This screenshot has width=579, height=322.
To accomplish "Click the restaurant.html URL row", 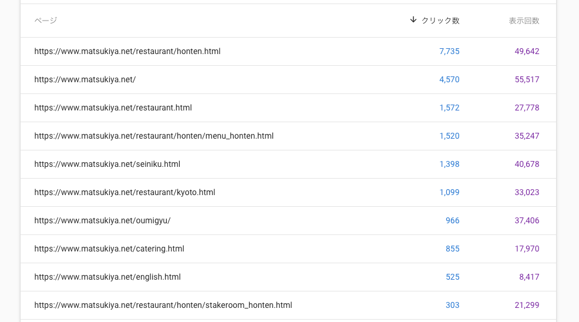I will point(113,108).
